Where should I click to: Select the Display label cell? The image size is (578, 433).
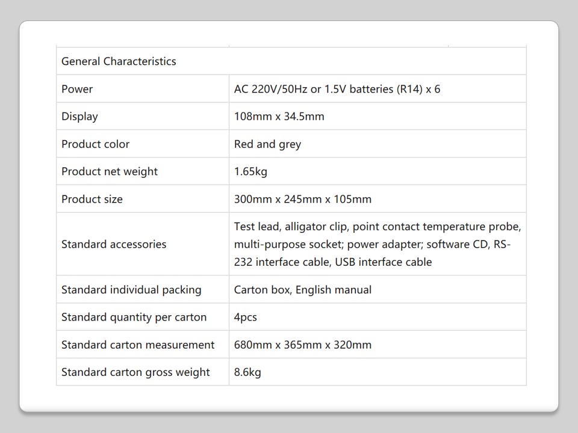click(x=79, y=117)
